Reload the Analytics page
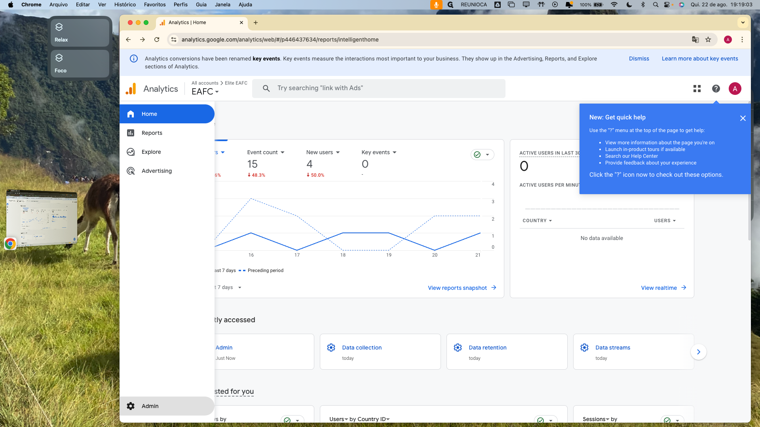 point(157,40)
